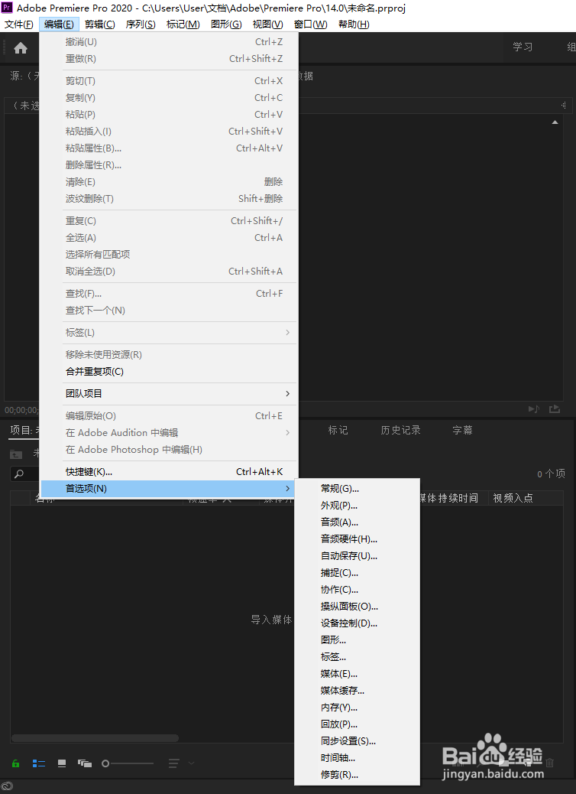Open the 序列(S) menu
Image resolution: width=576 pixels, height=794 pixels.
[140, 24]
